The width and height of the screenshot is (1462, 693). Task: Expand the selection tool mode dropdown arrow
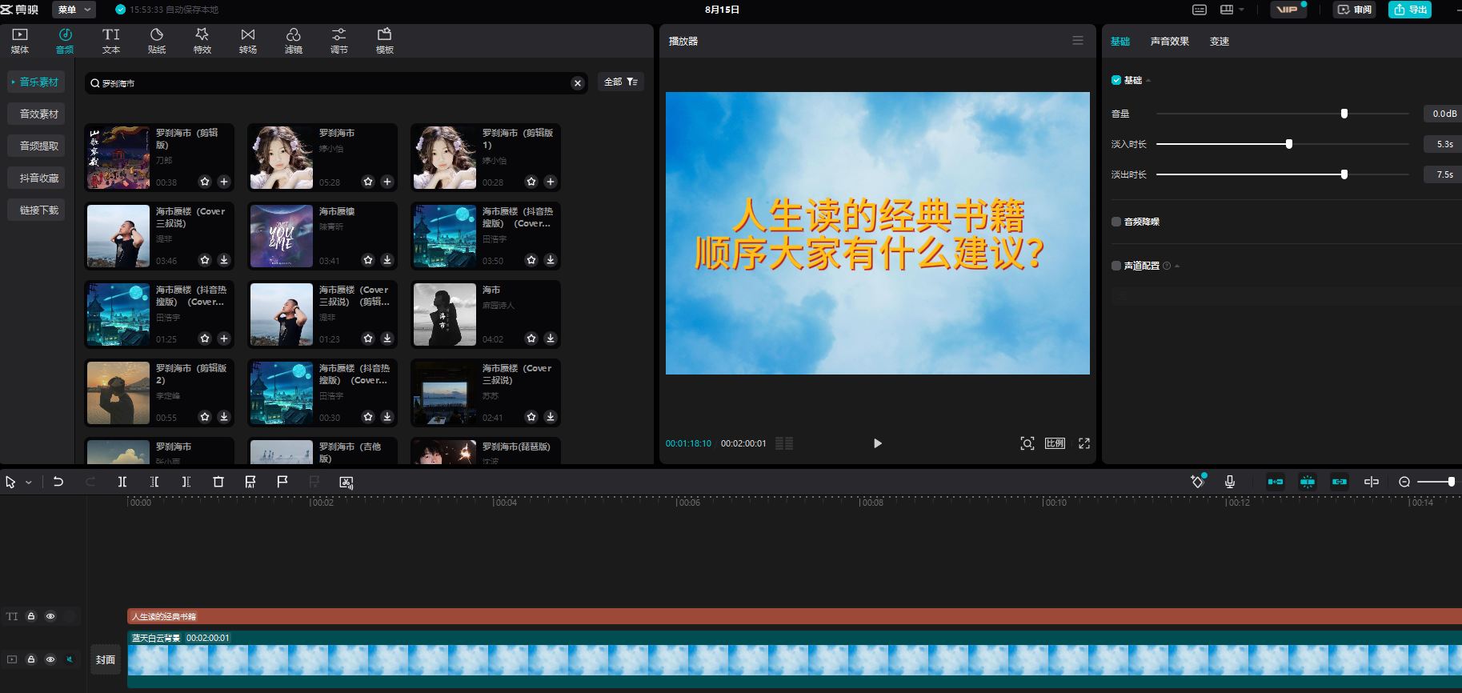coord(29,483)
